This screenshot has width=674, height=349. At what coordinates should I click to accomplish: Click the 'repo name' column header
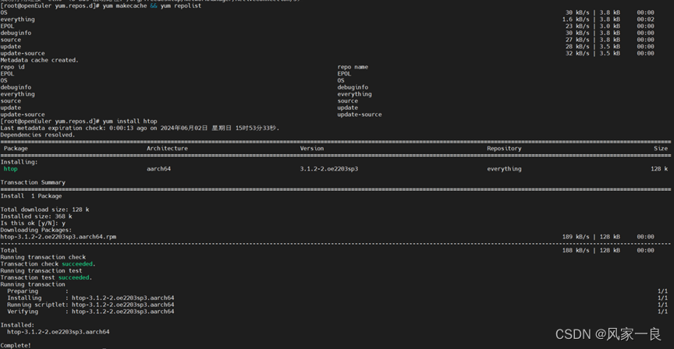[x=353, y=67]
